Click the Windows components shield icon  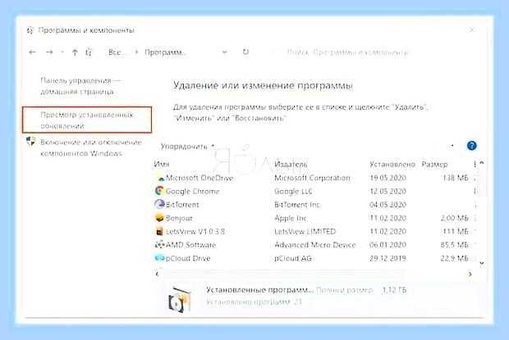[x=31, y=142]
